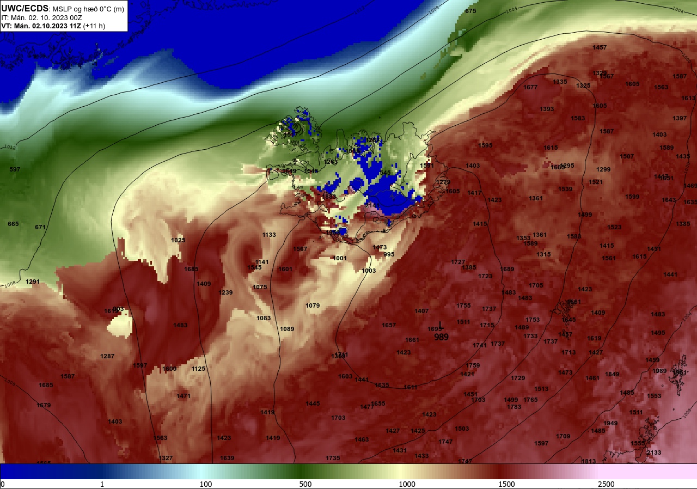Select the 665 height value
The width and height of the screenshot is (697, 489).
tap(13, 224)
